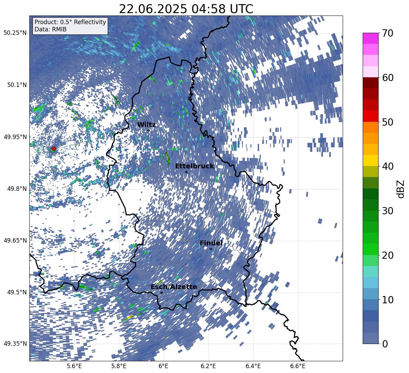Click the 50.1°N latitude label

coord(17,85)
